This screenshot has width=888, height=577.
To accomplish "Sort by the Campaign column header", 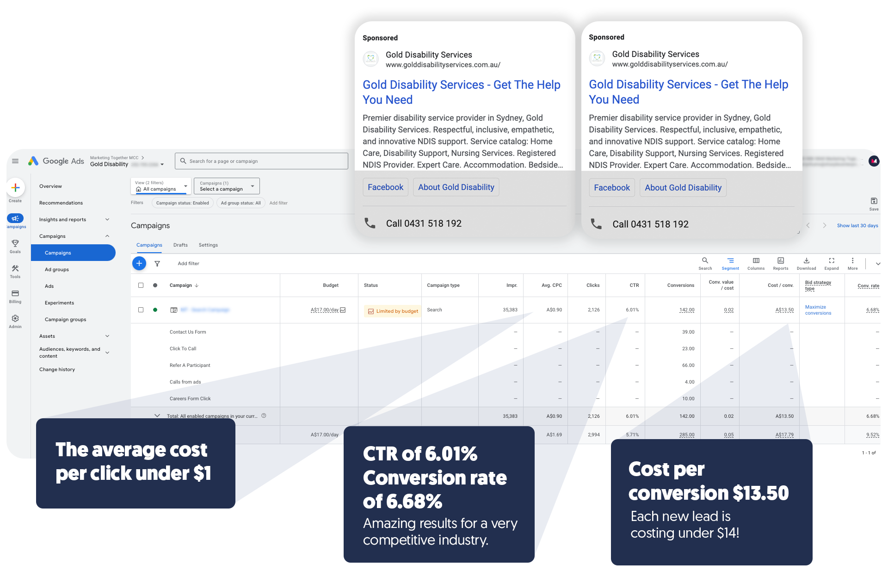I will tap(184, 285).
